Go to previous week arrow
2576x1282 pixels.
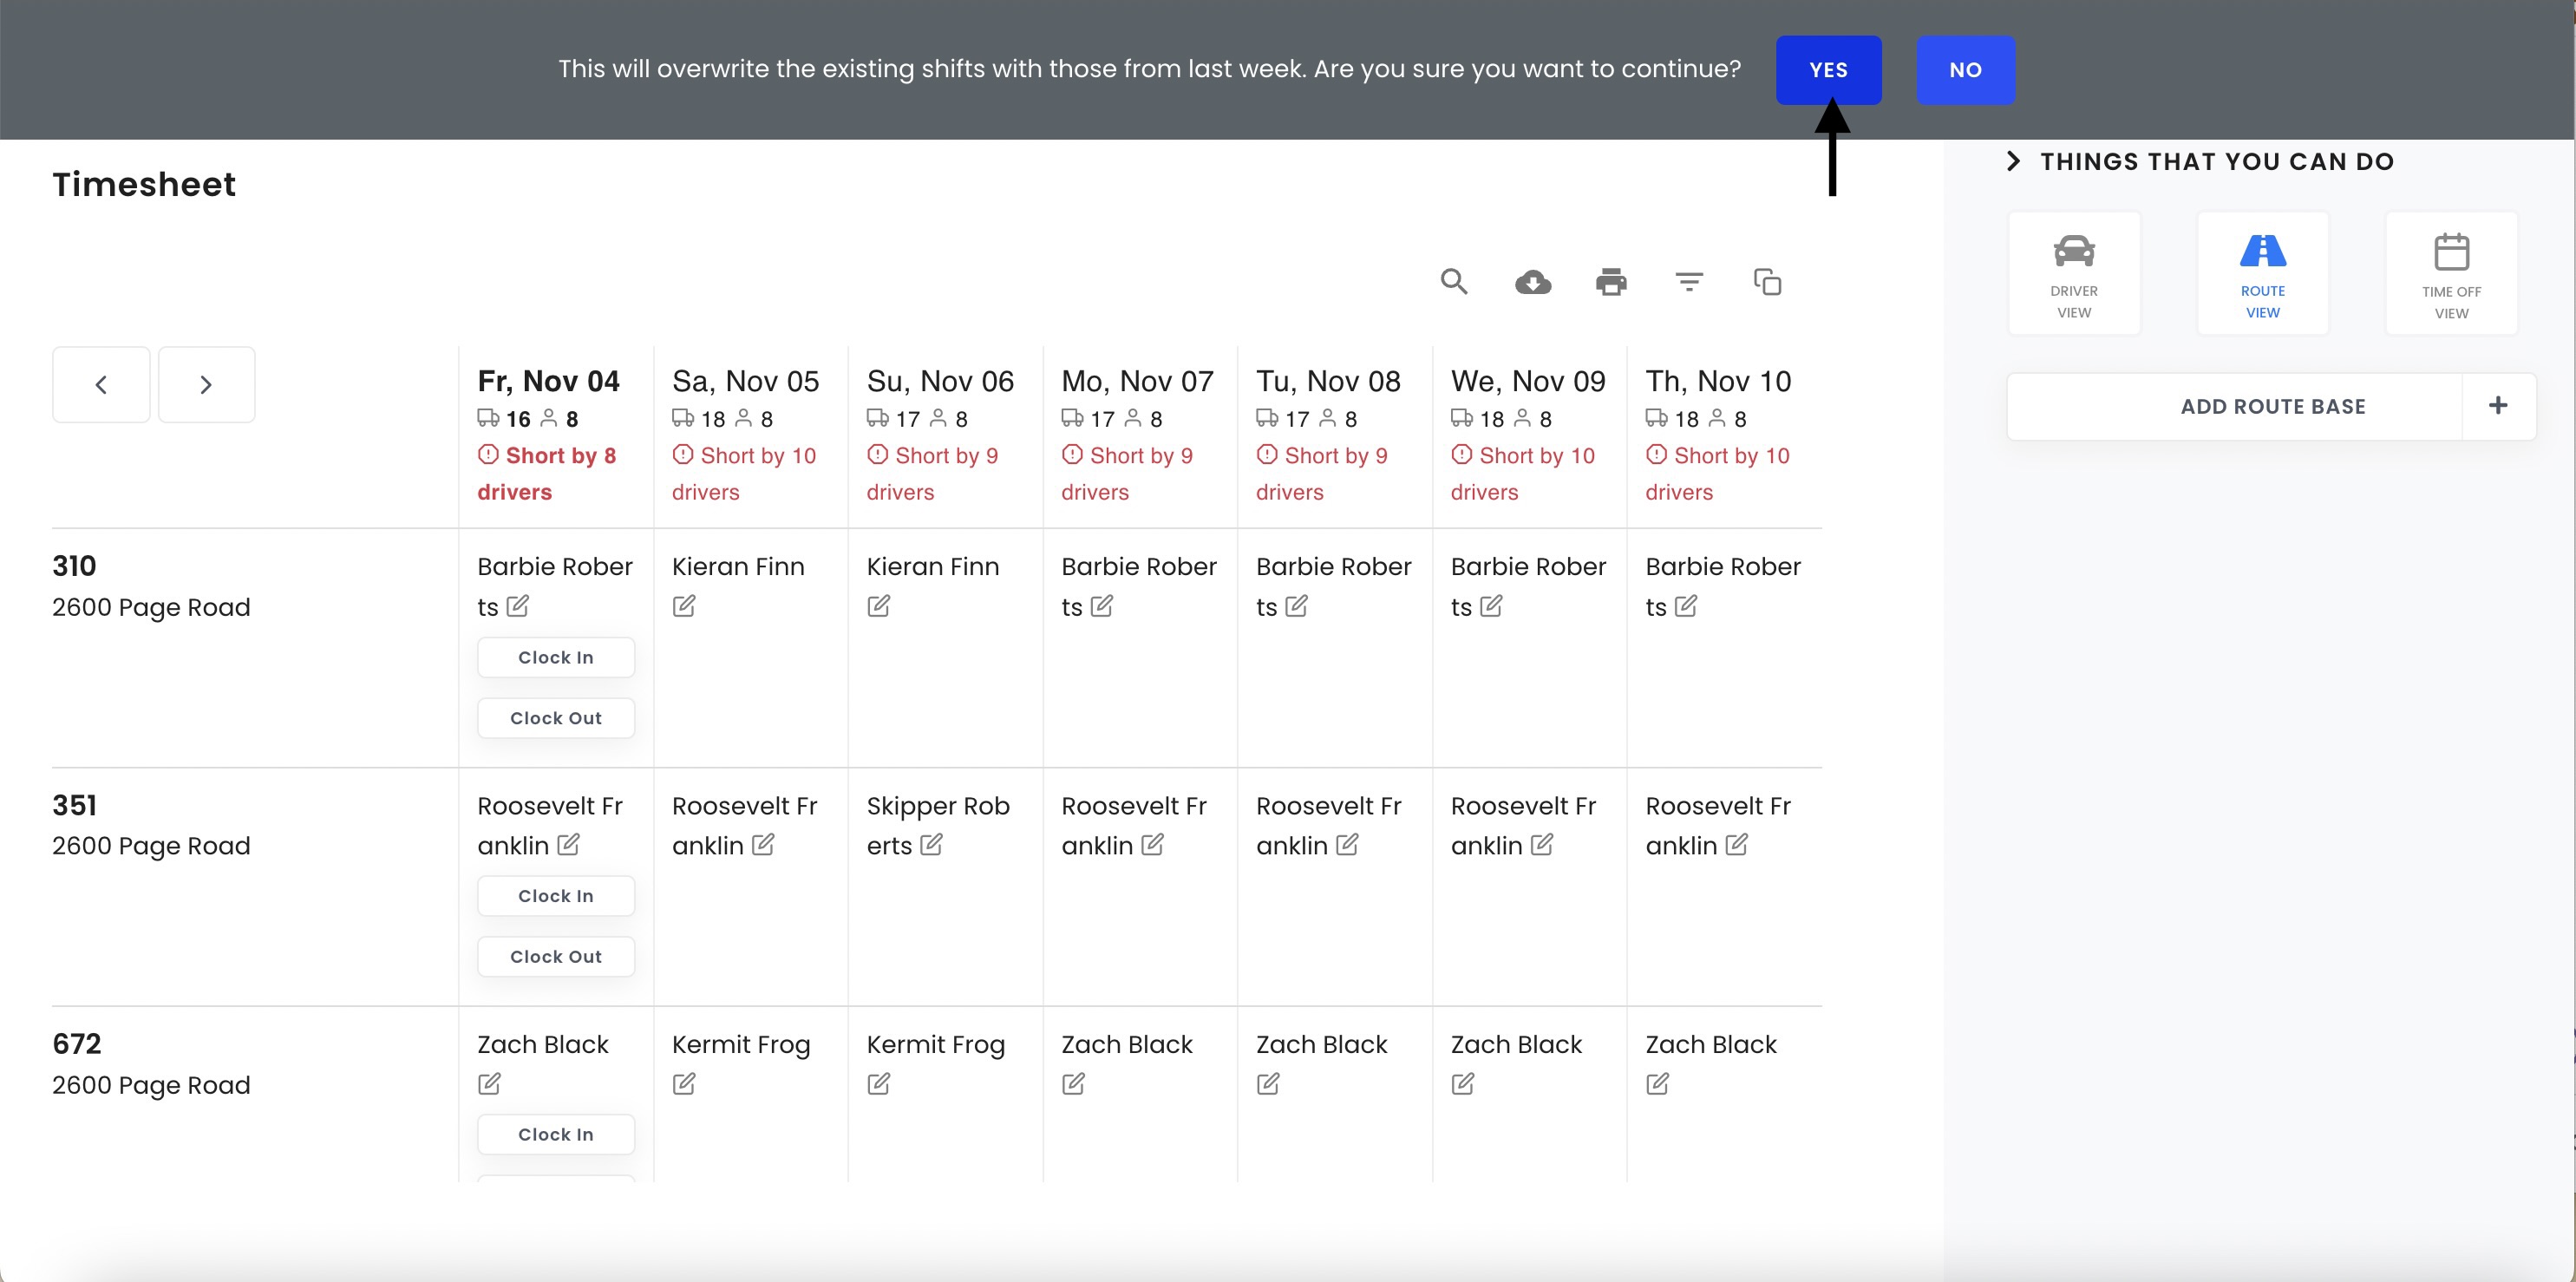tap(101, 385)
